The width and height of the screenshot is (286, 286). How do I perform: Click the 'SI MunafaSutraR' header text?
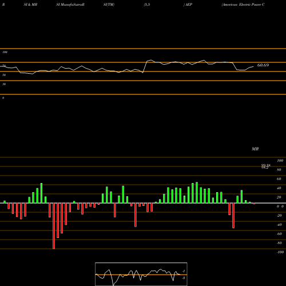coord(70,5)
